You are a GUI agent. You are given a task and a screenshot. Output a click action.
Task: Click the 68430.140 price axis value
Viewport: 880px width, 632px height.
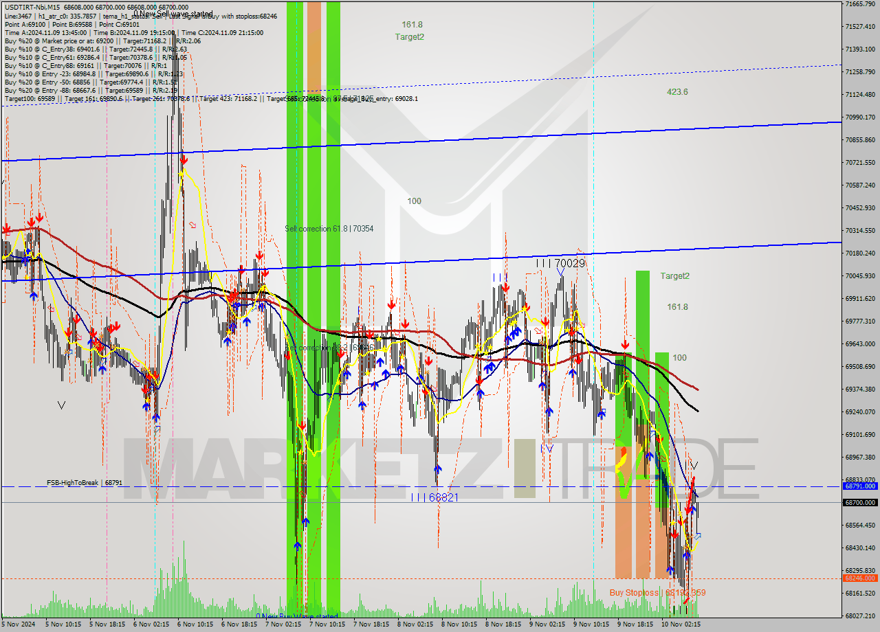(x=860, y=548)
